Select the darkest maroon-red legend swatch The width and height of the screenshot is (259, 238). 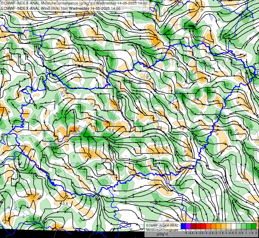[193, 226]
